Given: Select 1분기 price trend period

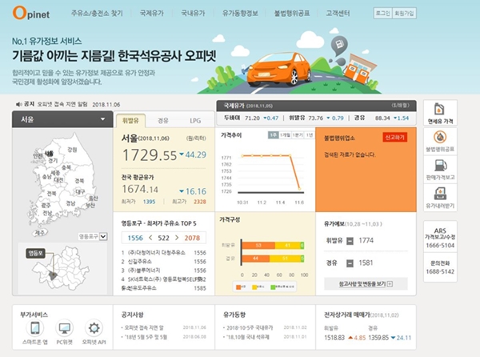Looking at the screenshot, I should tap(298, 135).
